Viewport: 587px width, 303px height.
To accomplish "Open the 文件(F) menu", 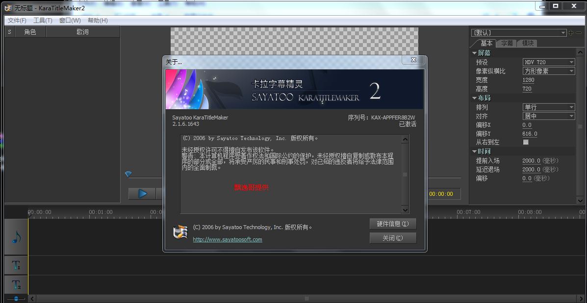I will point(17,21).
